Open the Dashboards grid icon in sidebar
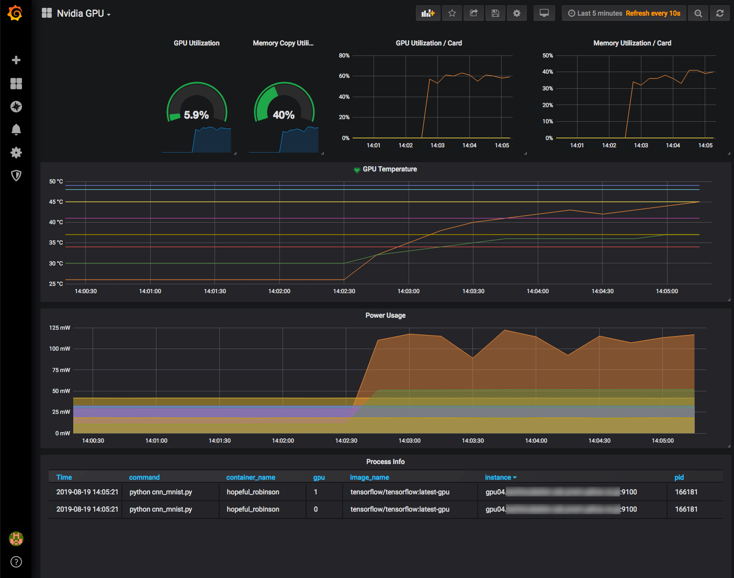Screen dimensions: 734x578 point(16,84)
